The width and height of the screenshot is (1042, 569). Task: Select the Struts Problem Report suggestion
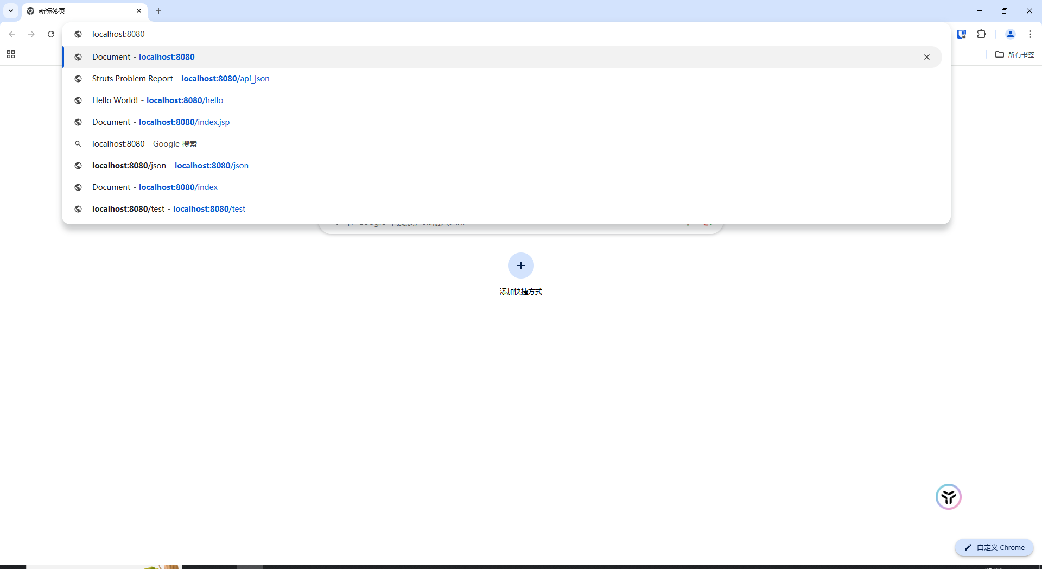(x=181, y=79)
